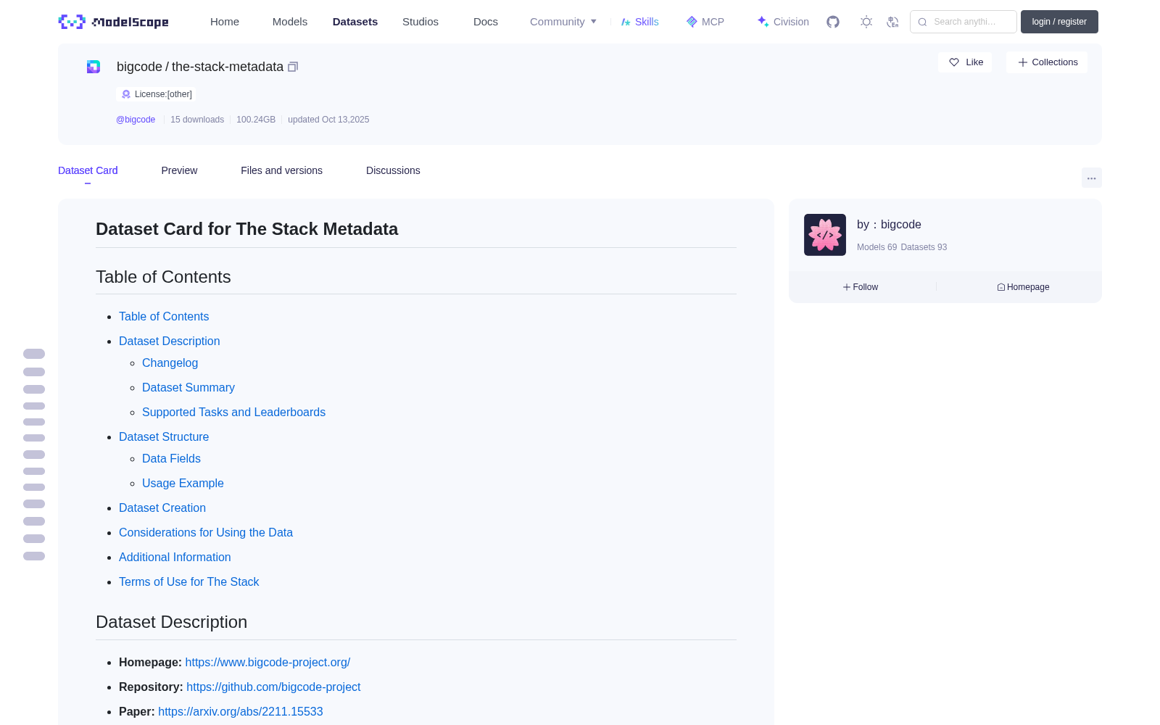The height and width of the screenshot is (725, 1160).
Task: Jump to Changelog section link
Action: (170, 362)
